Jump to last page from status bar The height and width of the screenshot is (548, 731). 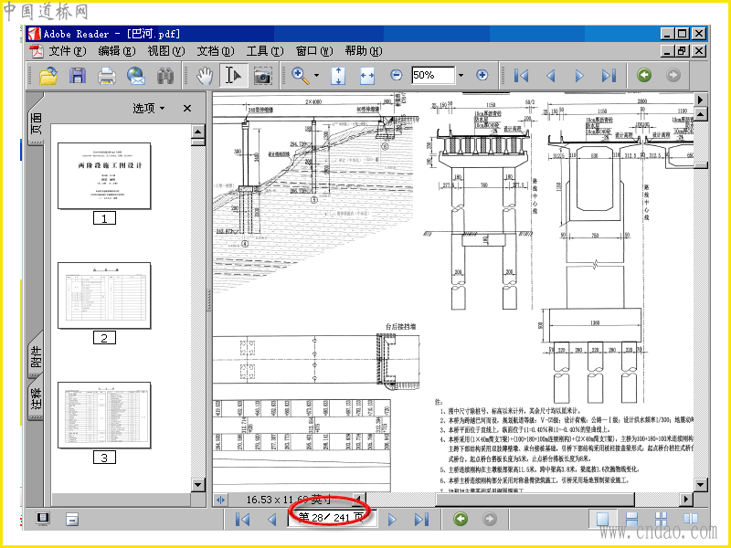(x=421, y=519)
